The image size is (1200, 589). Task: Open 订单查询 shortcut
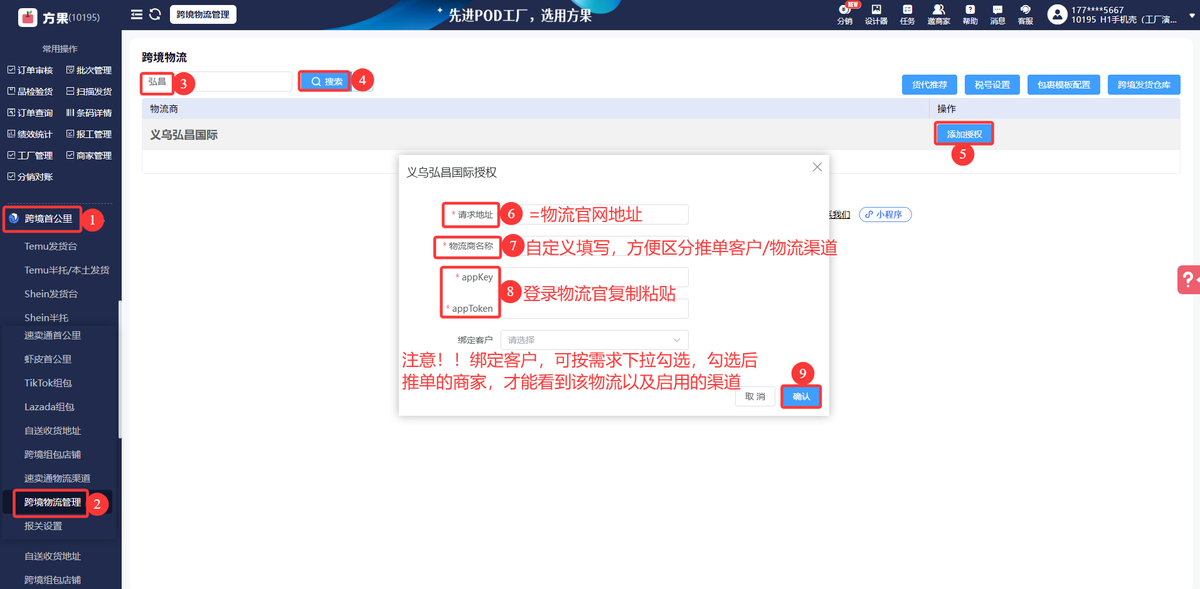tap(30, 113)
